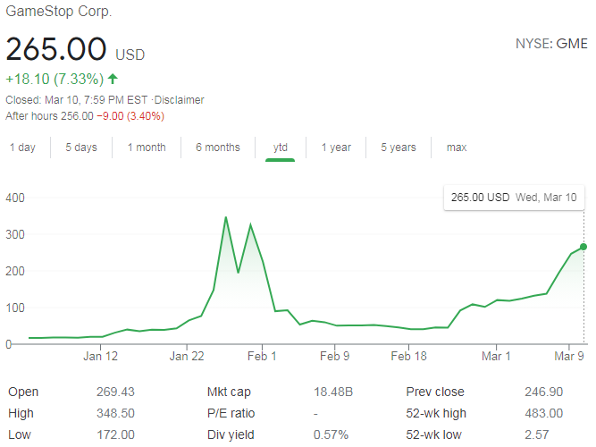The height and width of the screenshot is (447, 596).
Task: Click the Mar 1 axis label
Action: pos(496,356)
